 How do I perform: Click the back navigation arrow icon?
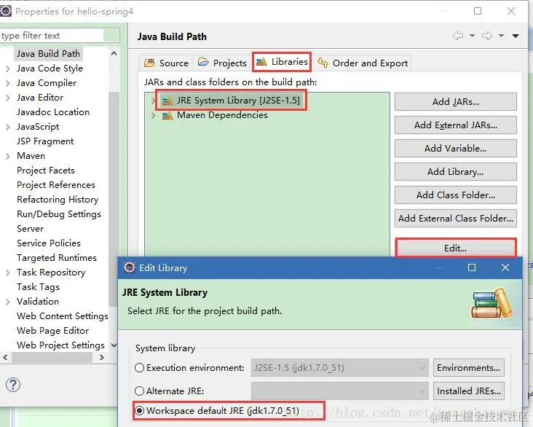click(458, 36)
